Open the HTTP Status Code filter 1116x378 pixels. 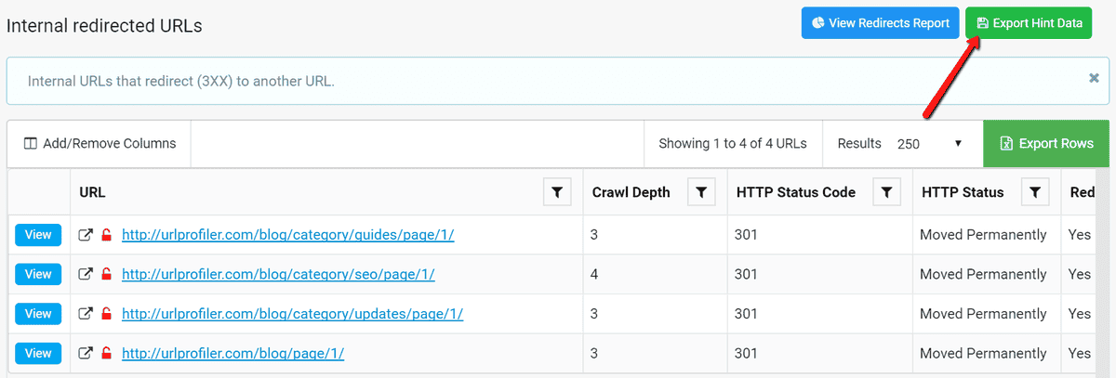[x=886, y=192]
